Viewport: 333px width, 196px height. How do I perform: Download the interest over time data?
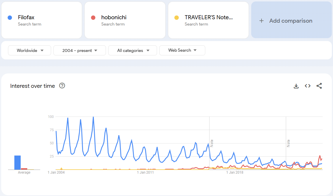tap(296, 86)
